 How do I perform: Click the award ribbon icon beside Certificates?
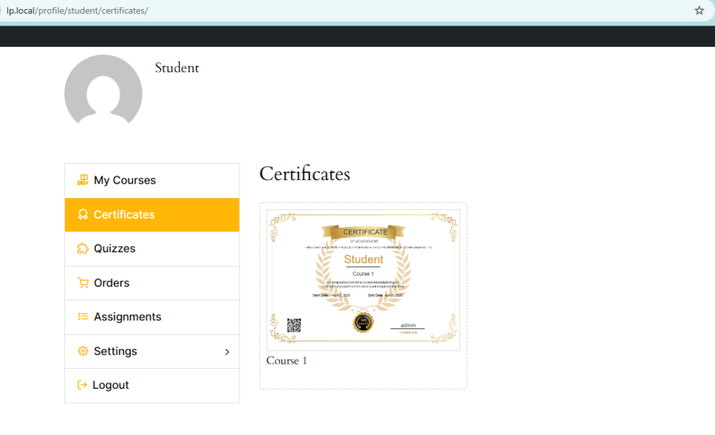pos(83,214)
